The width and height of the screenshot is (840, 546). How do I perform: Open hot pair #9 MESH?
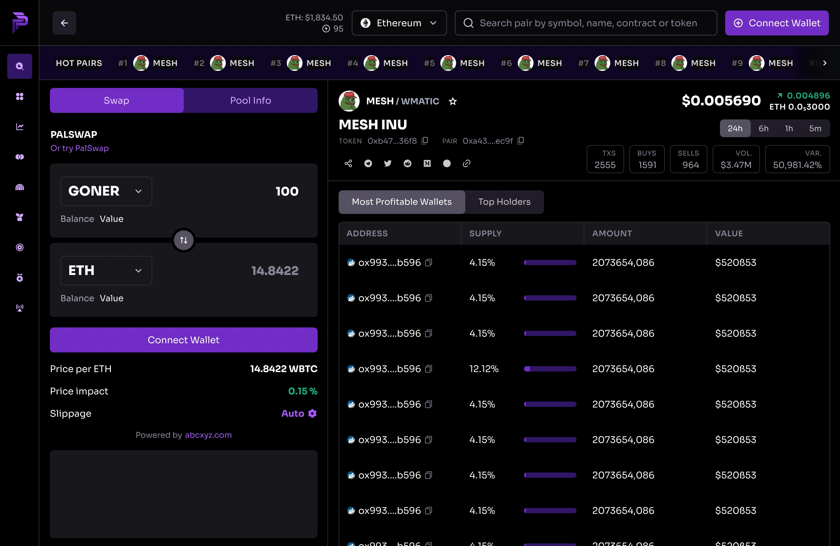pyautogui.click(x=762, y=63)
